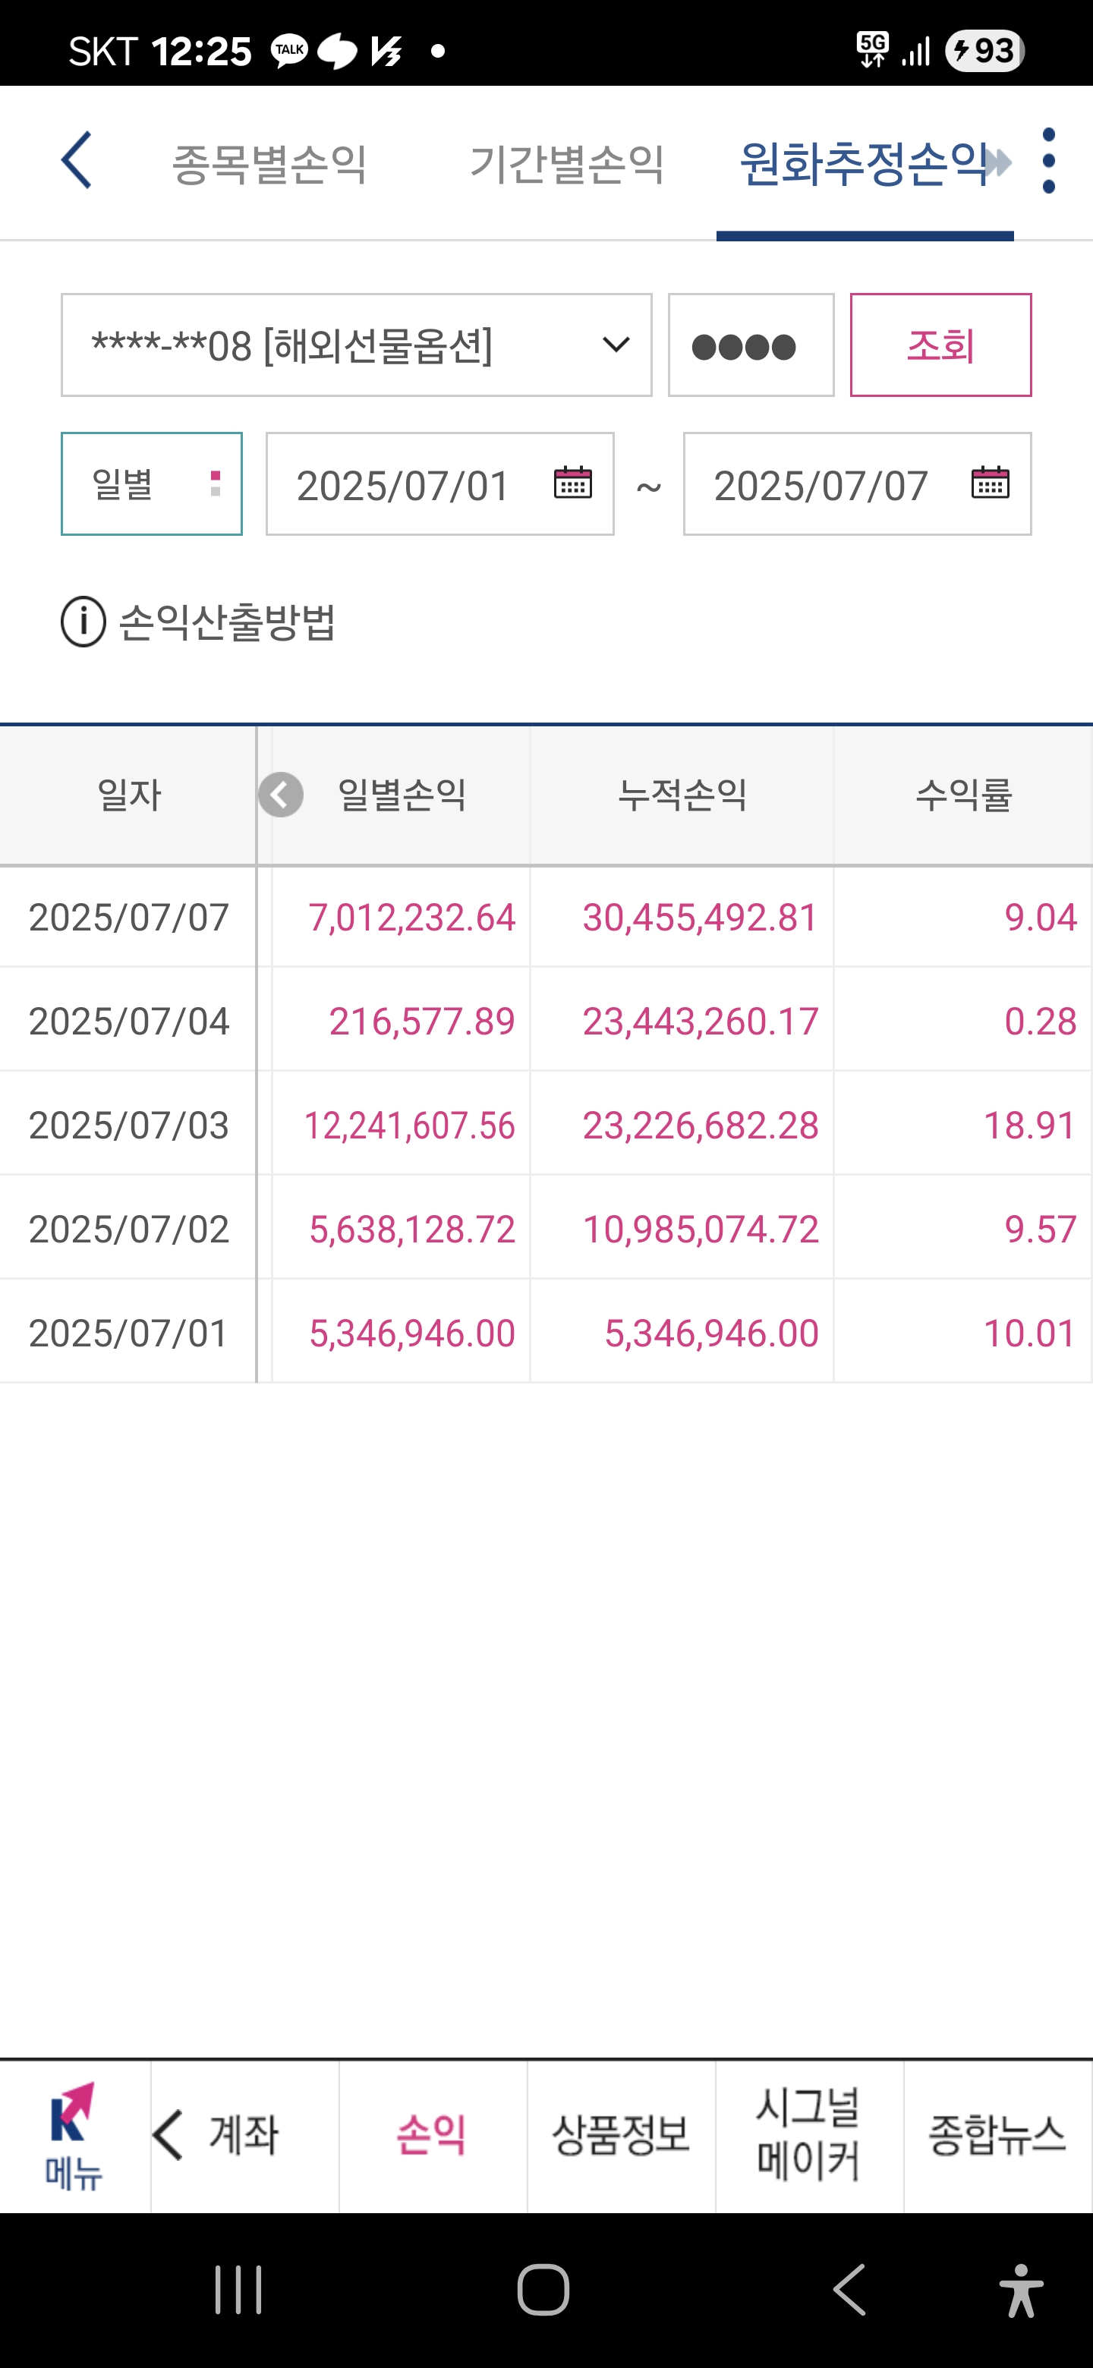Open the 일별 period type dropdown
The width and height of the screenshot is (1093, 2368).
(x=152, y=483)
